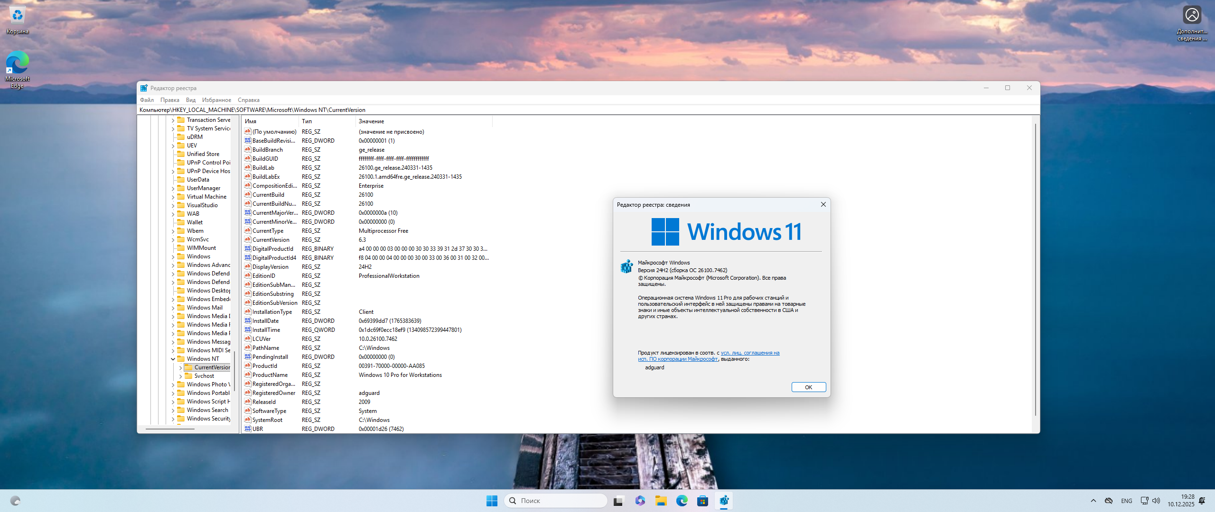Click Registry Editor icon in taskbar
The height and width of the screenshot is (512, 1215).
click(x=724, y=501)
